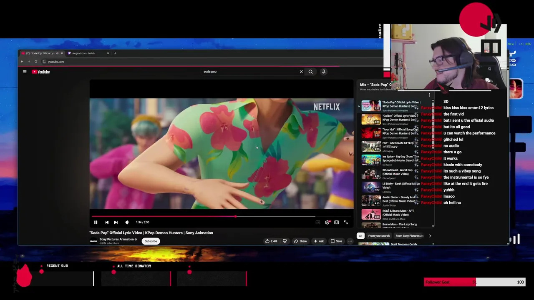Subscribe to Sony Pictures Animation
The width and height of the screenshot is (534, 300).
(x=151, y=241)
